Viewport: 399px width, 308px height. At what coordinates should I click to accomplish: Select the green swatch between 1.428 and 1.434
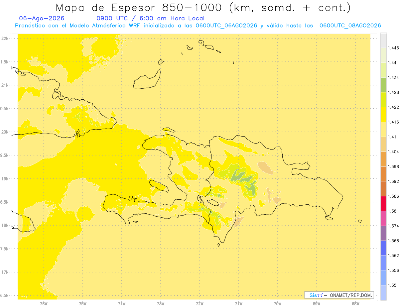coord(383,85)
